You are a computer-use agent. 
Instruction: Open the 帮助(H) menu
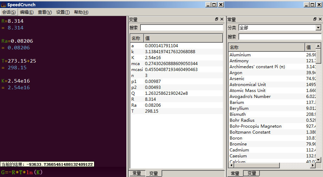[81, 12]
